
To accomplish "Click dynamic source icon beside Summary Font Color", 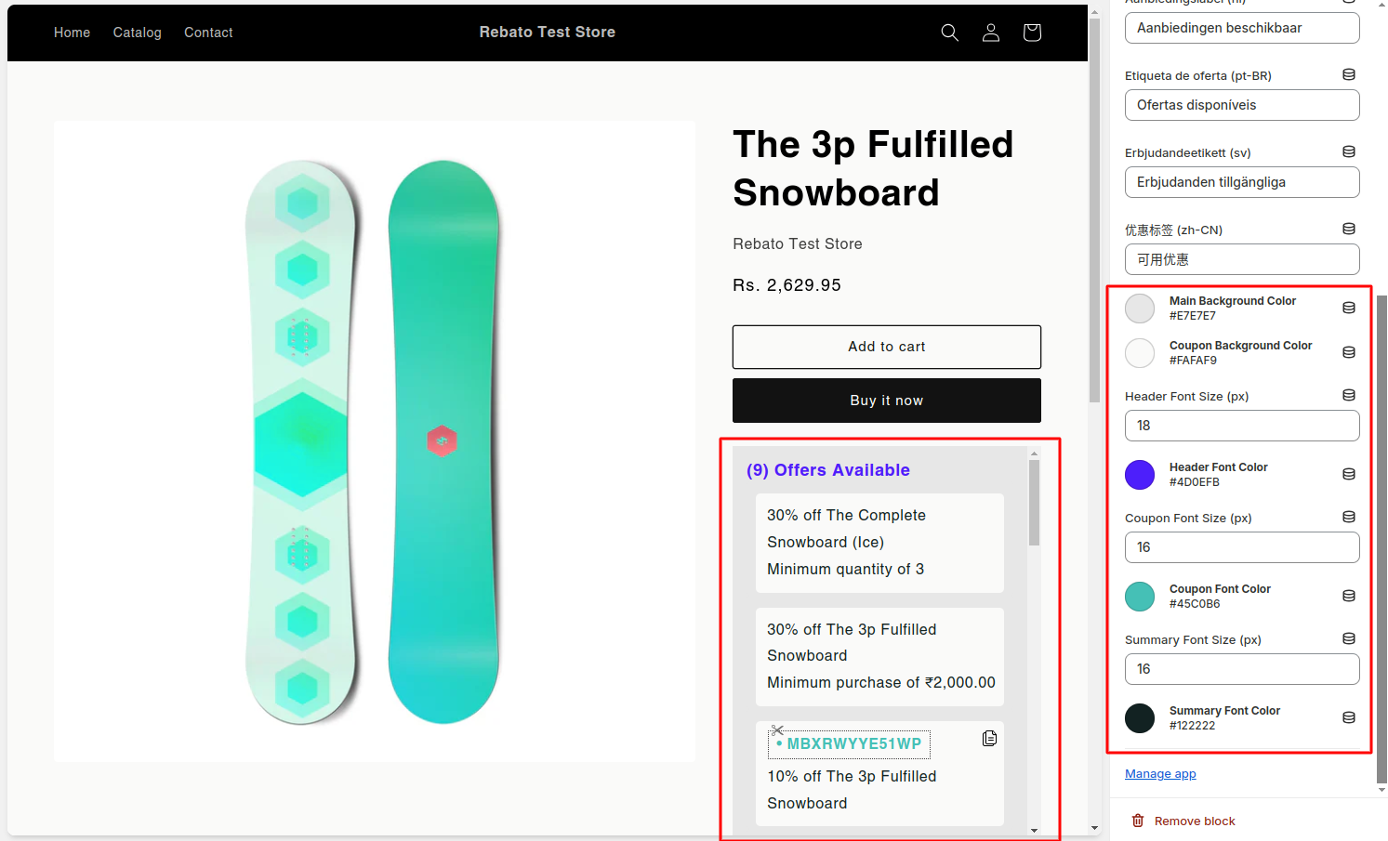I will (1349, 717).
